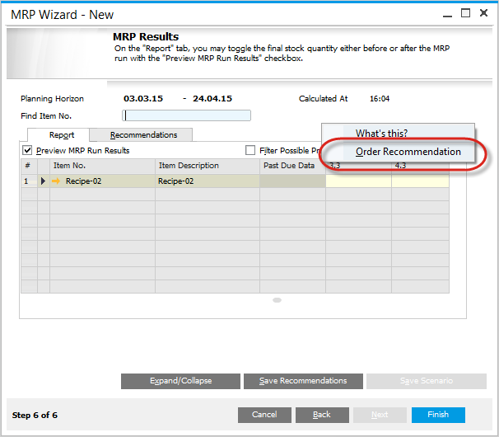The width and height of the screenshot is (499, 437).
Task: Go back with the Back button
Action: click(321, 415)
